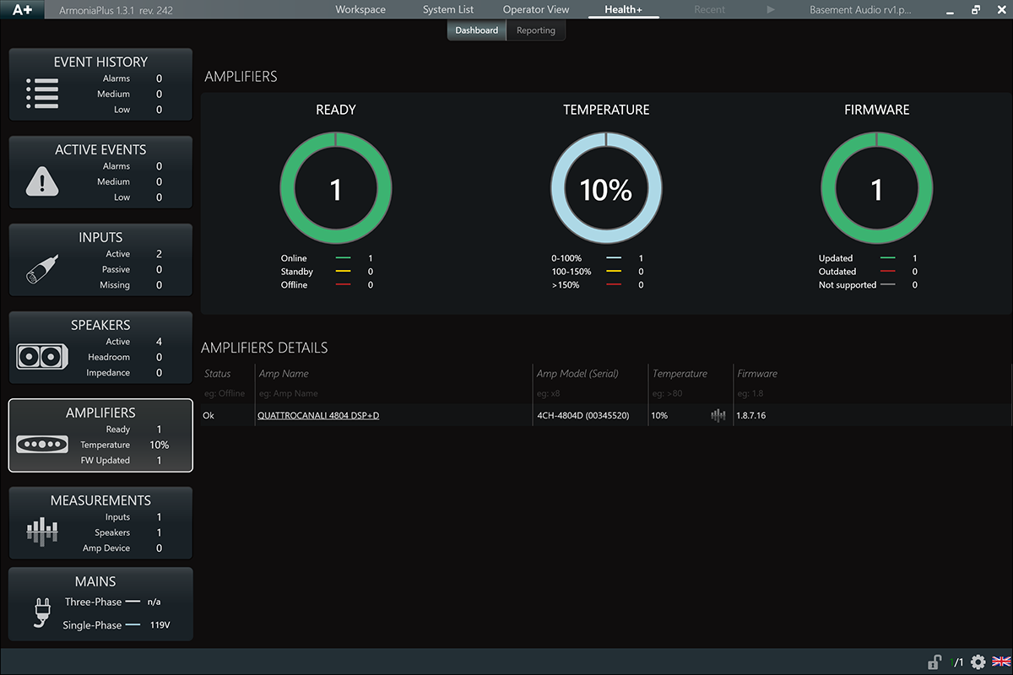This screenshot has height=675, width=1013.
Task: Select the Dashboard sub-tab
Action: click(477, 30)
